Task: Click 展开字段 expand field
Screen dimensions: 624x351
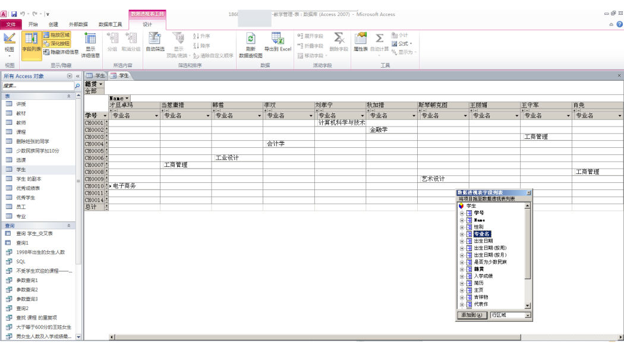Action: point(310,36)
